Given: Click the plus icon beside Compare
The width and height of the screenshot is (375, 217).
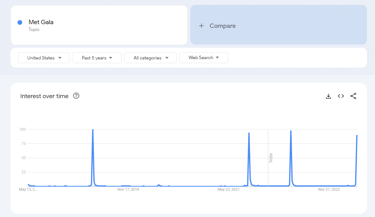Looking at the screenshot, I should coord(201,26).
